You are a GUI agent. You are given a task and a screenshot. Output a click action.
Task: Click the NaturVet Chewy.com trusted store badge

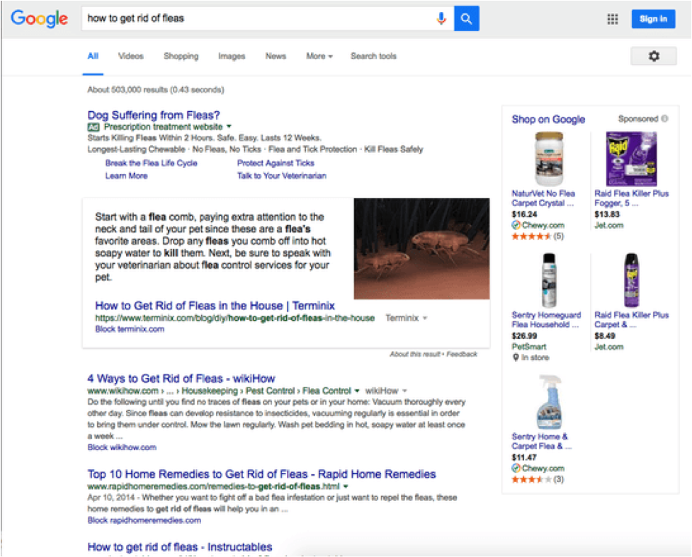(516, 225)
